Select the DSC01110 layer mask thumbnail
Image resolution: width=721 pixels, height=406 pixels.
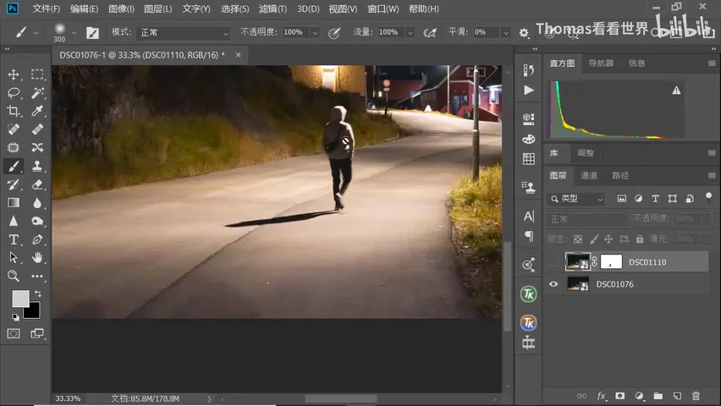point(611,261)
